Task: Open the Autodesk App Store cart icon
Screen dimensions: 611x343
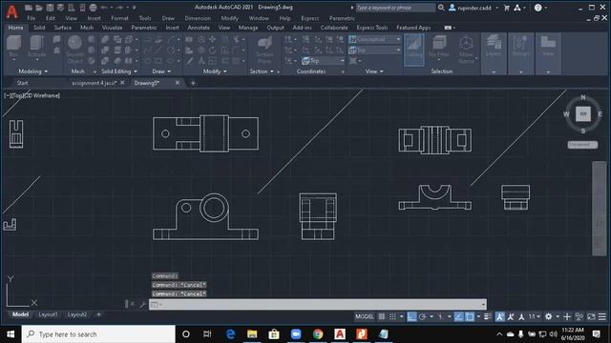Action: pos(507,8)
